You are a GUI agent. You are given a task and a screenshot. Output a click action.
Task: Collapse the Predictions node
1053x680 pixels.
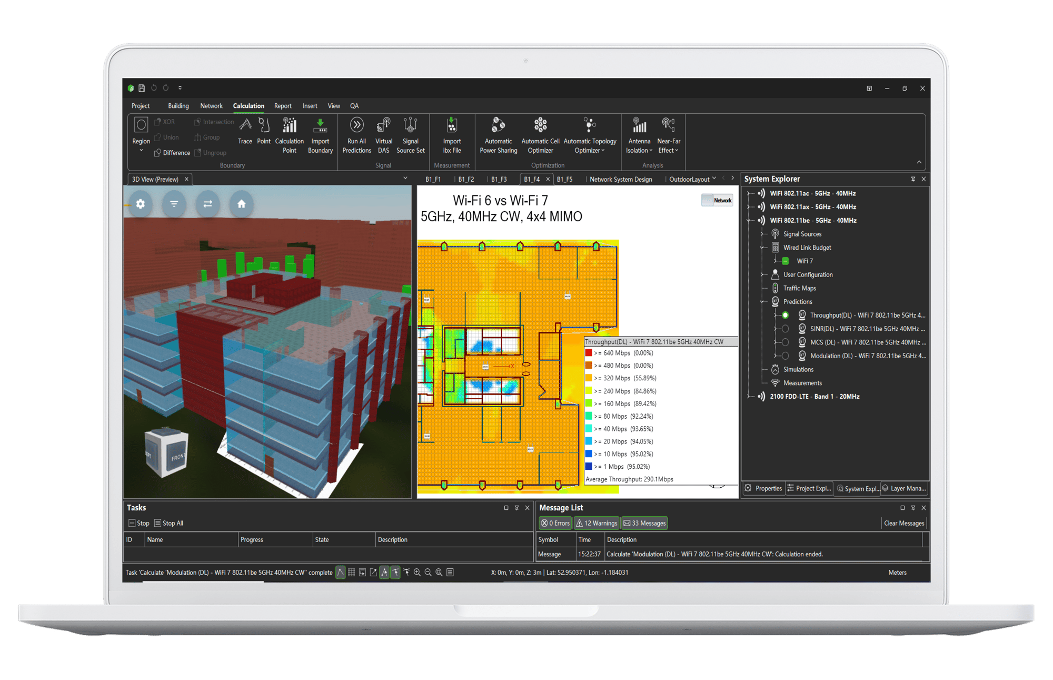pos(762,302)
